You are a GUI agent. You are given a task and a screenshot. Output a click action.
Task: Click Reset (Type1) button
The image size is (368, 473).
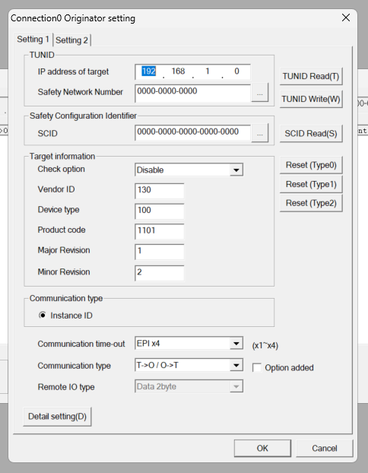point(311,184)
